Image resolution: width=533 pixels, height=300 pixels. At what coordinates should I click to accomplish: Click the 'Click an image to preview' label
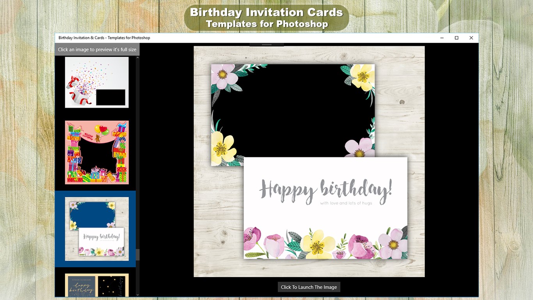(97, 50)
